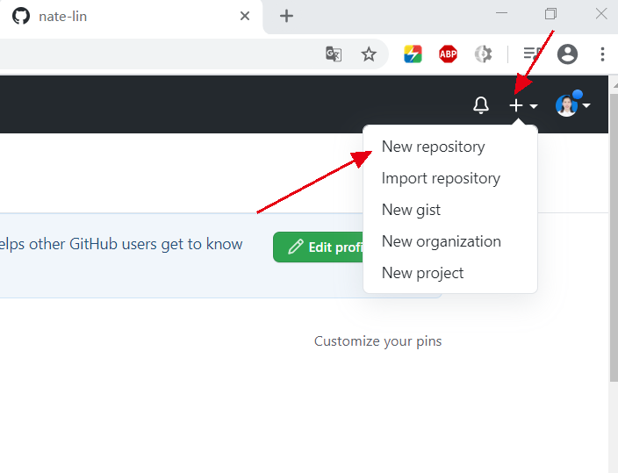Bookmark this page with star icon
Screen dimensions: 618x473
click(x=369, y=54)
